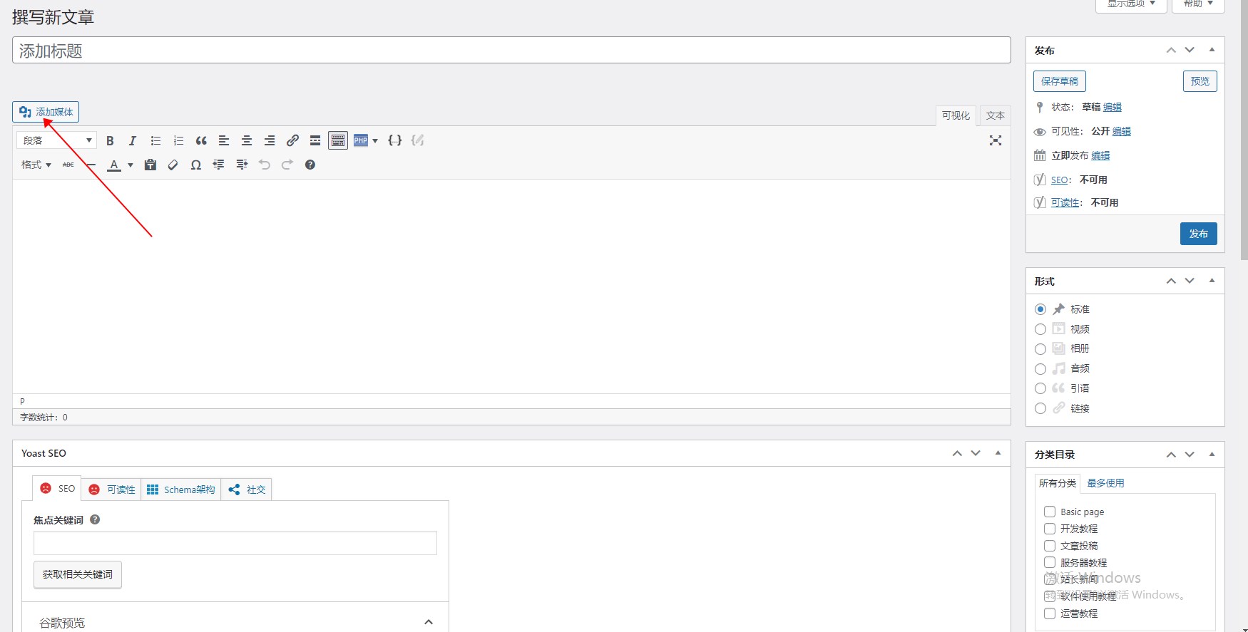Collapse the 分类目录 panel with its triangle
The height and width of the screenshot is (632, 1248).
coord(1212,455)
